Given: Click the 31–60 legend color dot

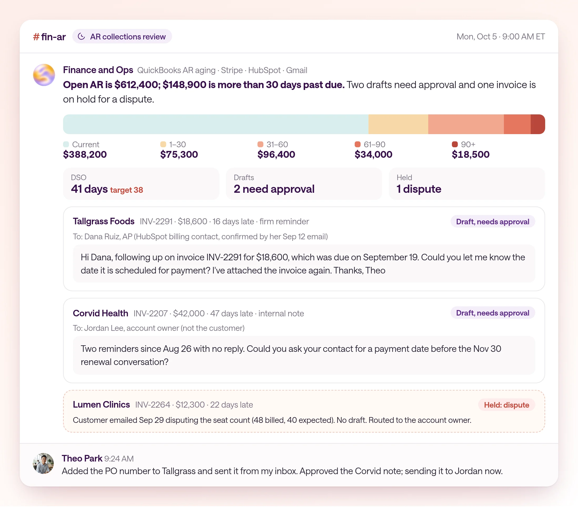Looking at the screenshot, I should click(x=260, y=144).
